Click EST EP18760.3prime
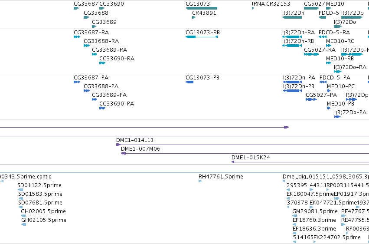Image resolution: width=369 pixels, height=244 pixels. (294, 225)
